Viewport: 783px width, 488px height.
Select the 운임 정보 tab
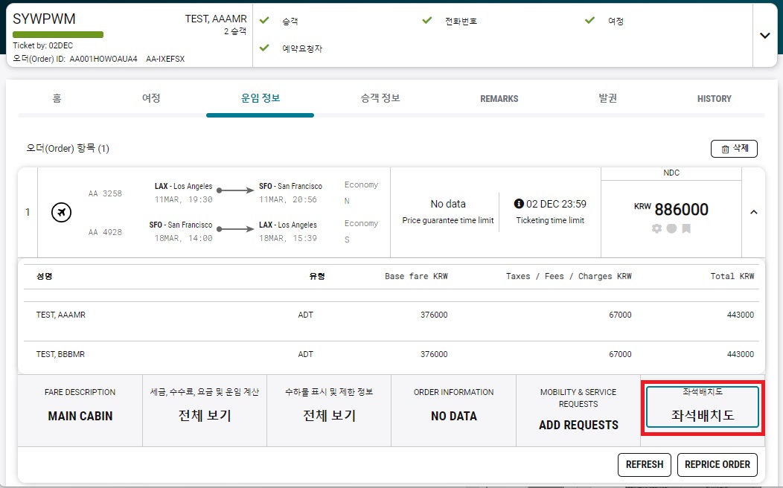click(x=261, y=98)
